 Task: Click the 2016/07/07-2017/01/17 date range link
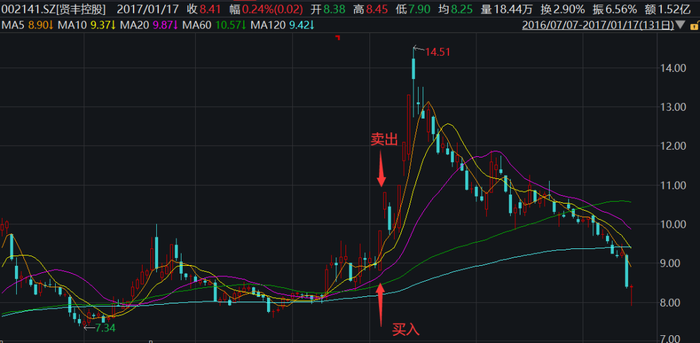click(x=598, y=25)
